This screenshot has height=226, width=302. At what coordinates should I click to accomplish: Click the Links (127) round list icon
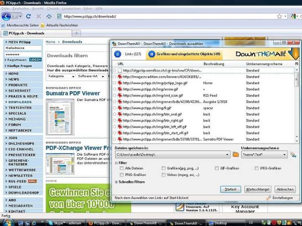pos(118,54)
